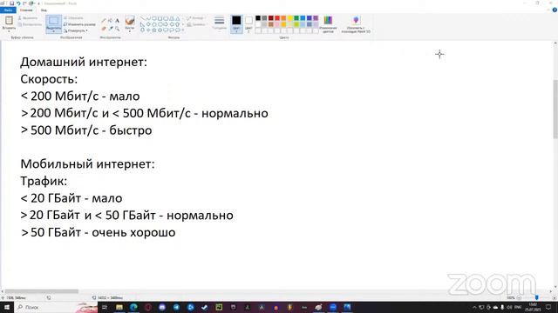Select the Text tool (letter A)

(x=117, y=21)
